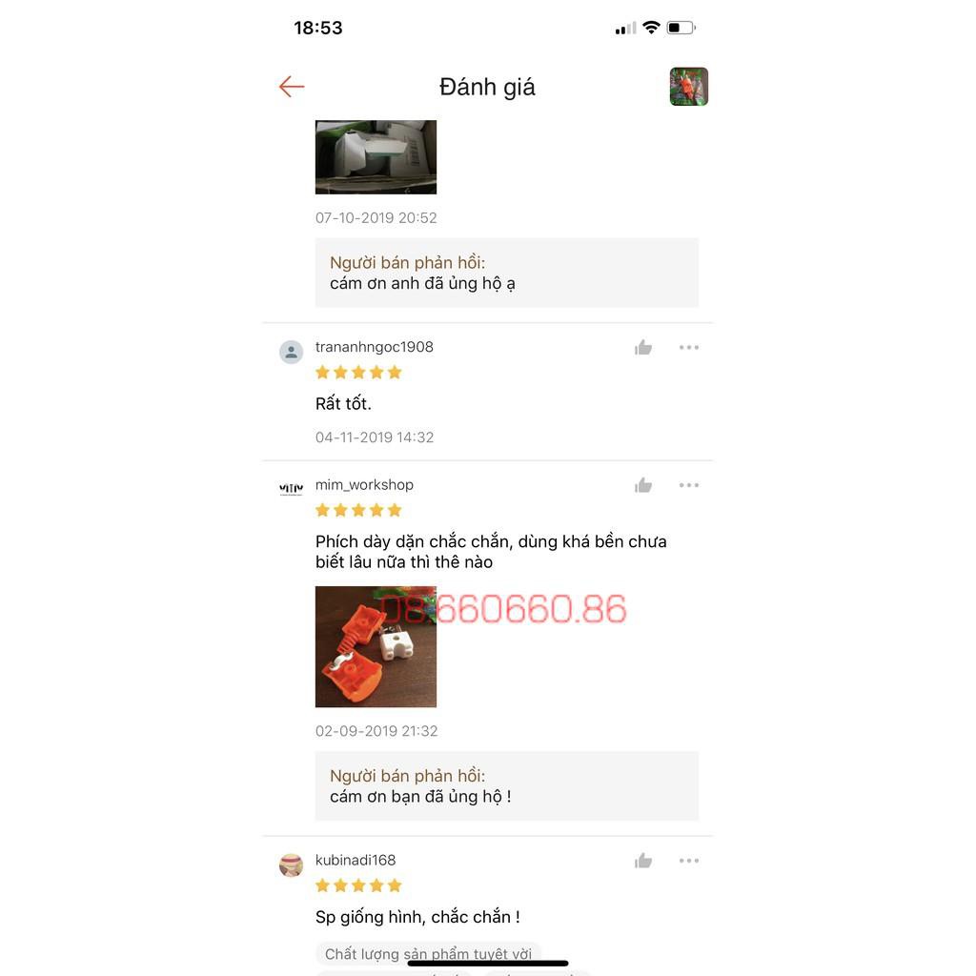Like the review by kubinadi168

point(643,861)
